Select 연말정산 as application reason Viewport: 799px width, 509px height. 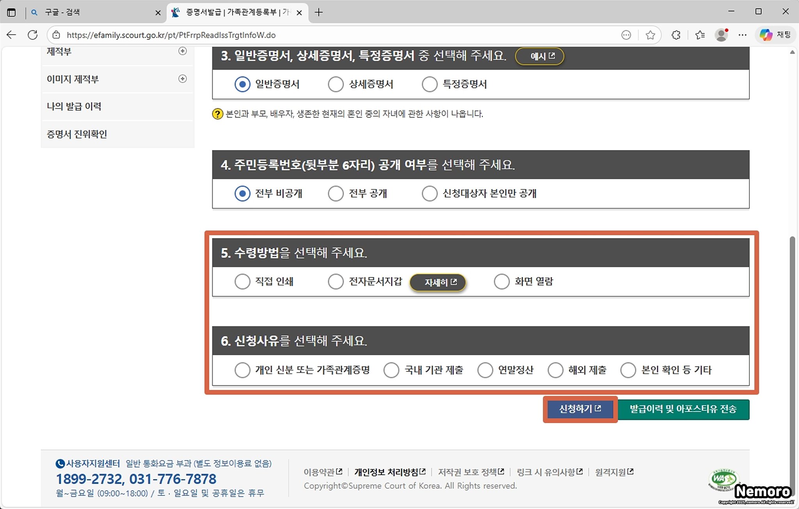coord(485,370)
